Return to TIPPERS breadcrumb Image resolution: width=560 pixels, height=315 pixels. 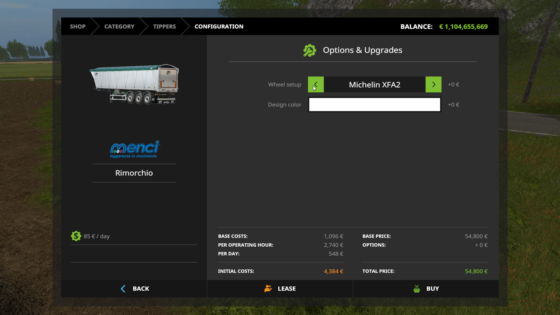tap(164, 27)
